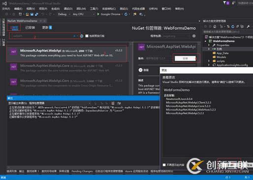Open the package source dropdown
253x180 pixels.
tap(176, 36)
